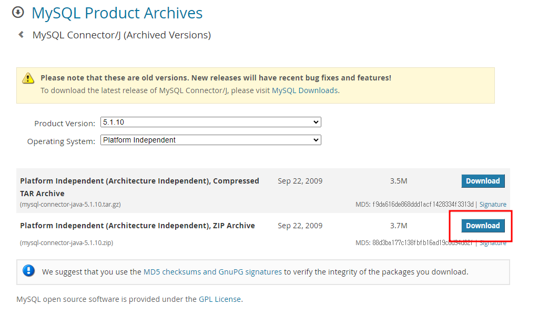Click the blue info exclamation icon
The width and height of the screenshot is (538, 325).
pos(29,271)
